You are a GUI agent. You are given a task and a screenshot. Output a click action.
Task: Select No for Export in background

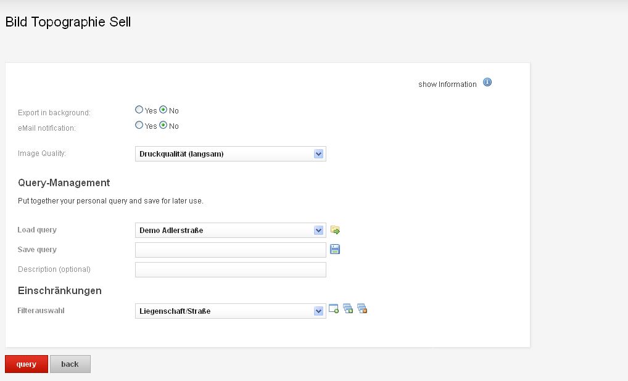point(163,110)
